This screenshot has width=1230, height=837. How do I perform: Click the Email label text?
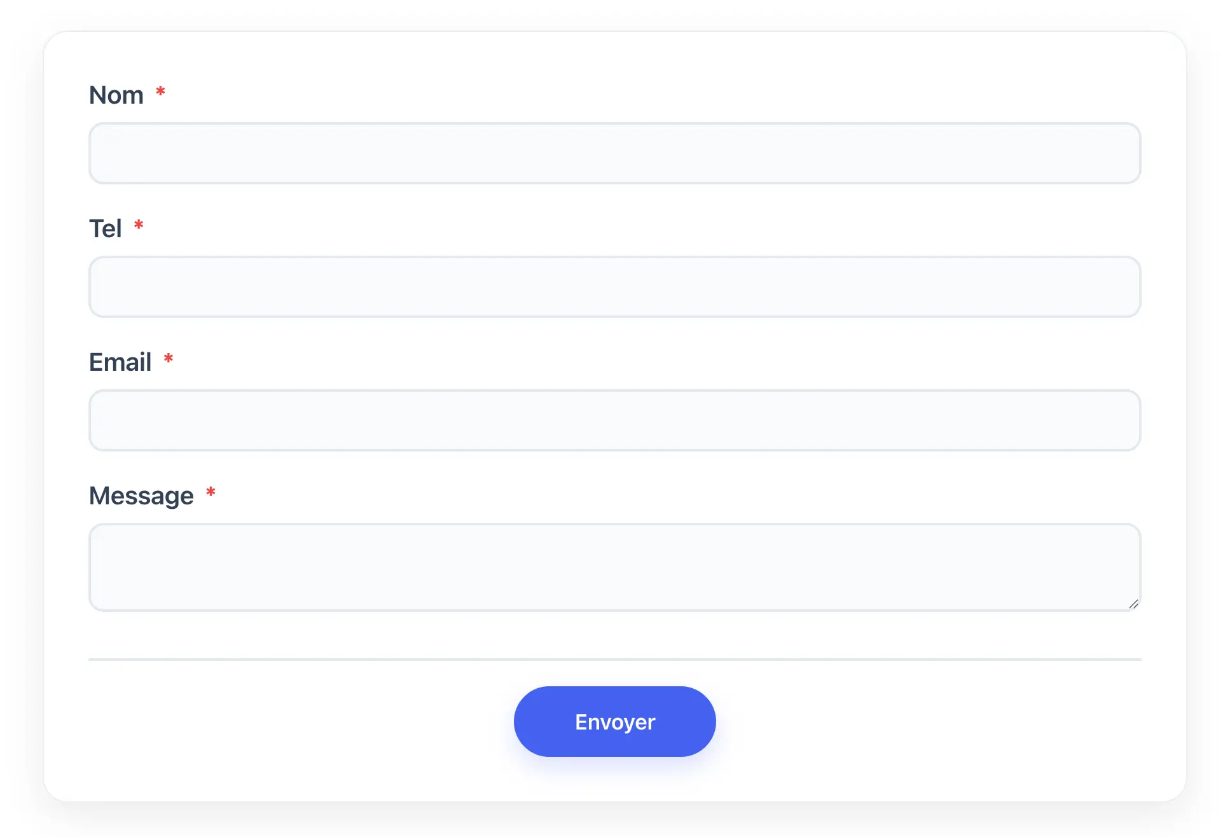pyautogui.click(x=120, y=363)
